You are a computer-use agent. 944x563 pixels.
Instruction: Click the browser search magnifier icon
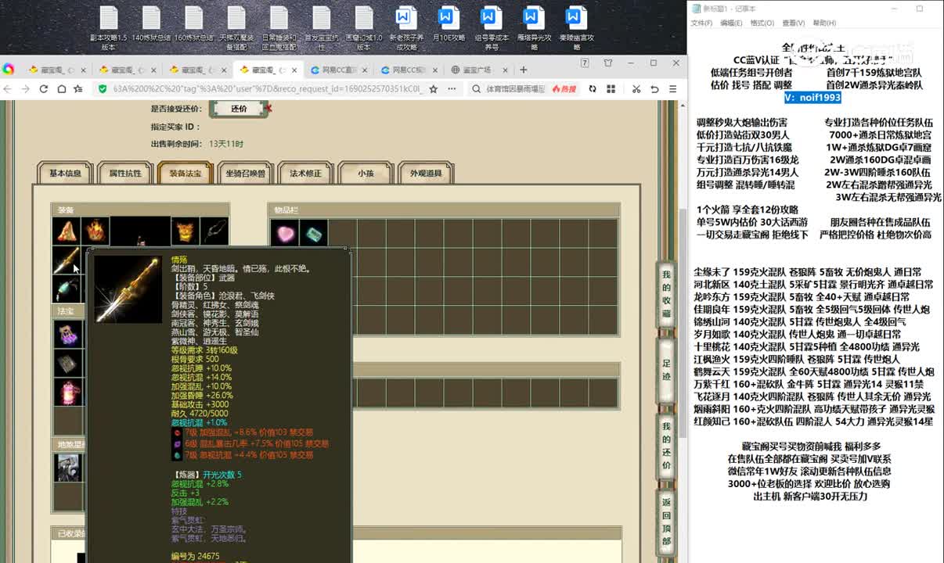pos(477,89)
